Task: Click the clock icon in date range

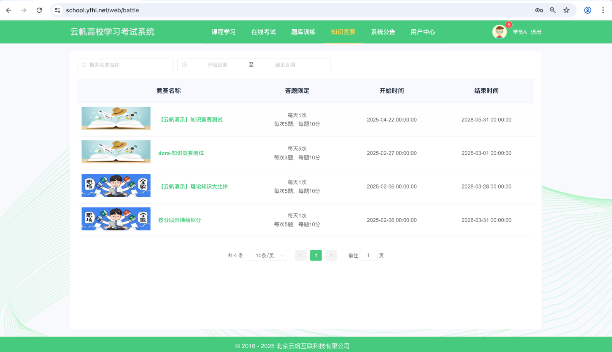Action: (184, 65)
